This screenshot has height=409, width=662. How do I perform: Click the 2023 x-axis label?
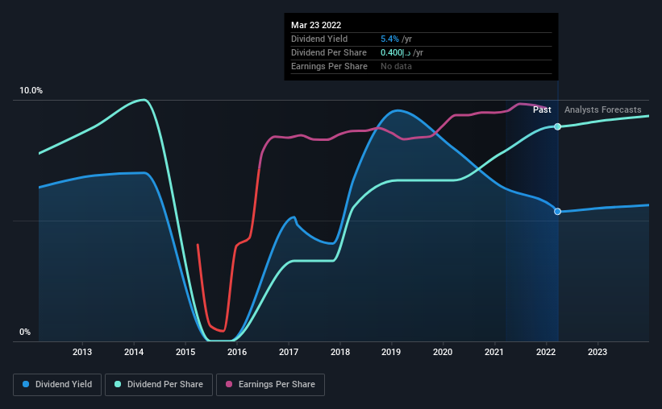[597, 352]
